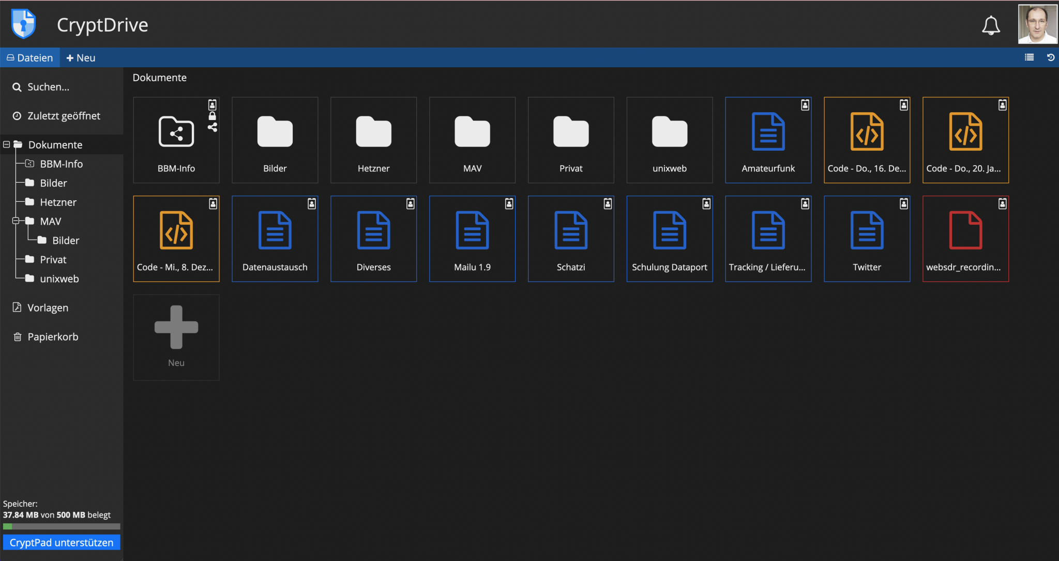Open the Schatzi document
This screenshot has height=561, width=1059.
point(571,239)
